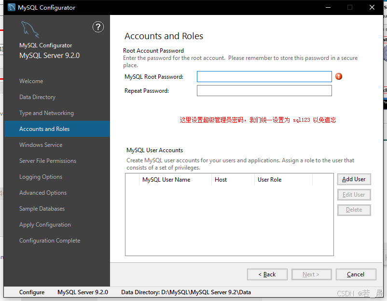Screen dimensions: 387x301
Task: Close the MySQL Configurator window
Action: [372, 7]
